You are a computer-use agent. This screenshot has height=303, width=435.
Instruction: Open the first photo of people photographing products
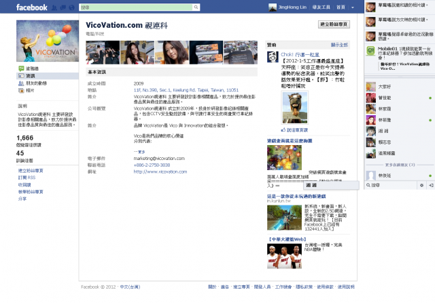(x=103, y=52)
